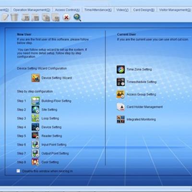Viewport: 192px width, 192px height.
Task: Click the Timeschedule Setting icon
Action: pos(120,82)
